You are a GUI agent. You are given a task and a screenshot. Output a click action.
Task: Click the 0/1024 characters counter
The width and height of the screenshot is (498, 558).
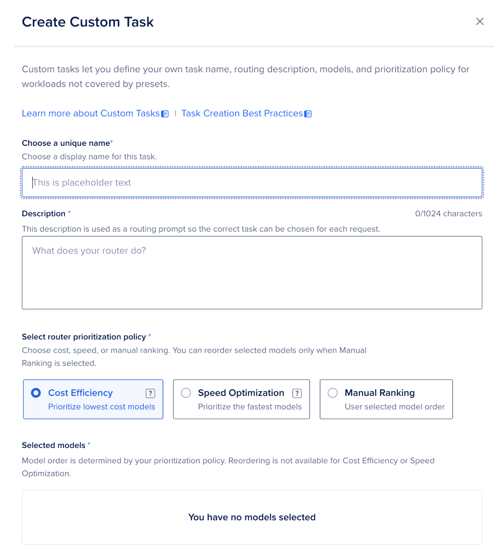point(448,214)
